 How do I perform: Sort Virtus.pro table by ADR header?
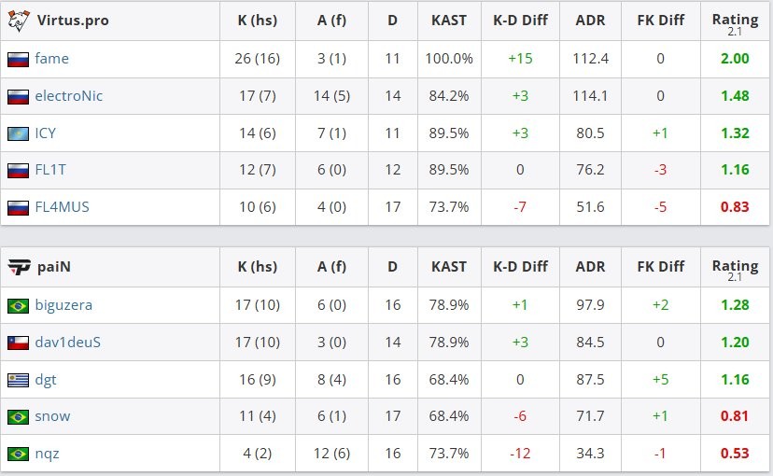(590, 21)
